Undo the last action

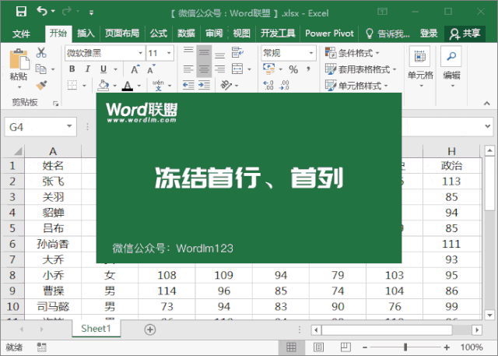41,12
